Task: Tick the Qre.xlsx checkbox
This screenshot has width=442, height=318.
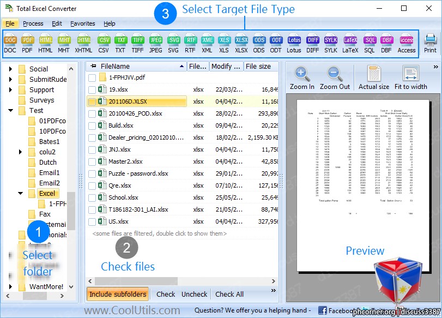Action: pos(92,186)
